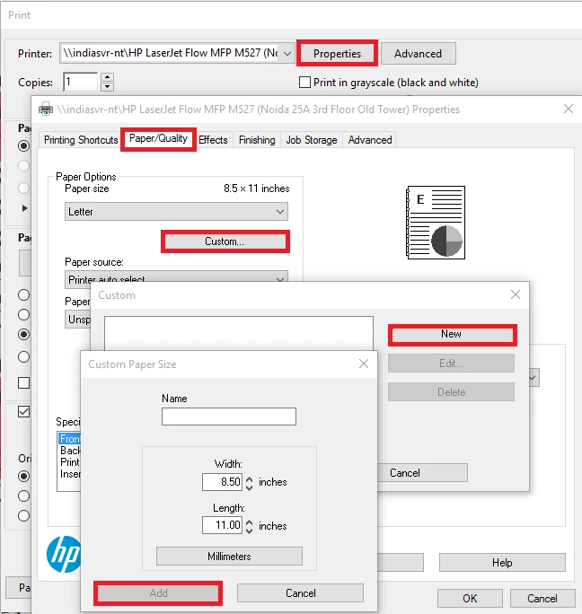This screenshot has height=614, width=582.
Task: Open Help in Properties window
Action: (502, 562)
